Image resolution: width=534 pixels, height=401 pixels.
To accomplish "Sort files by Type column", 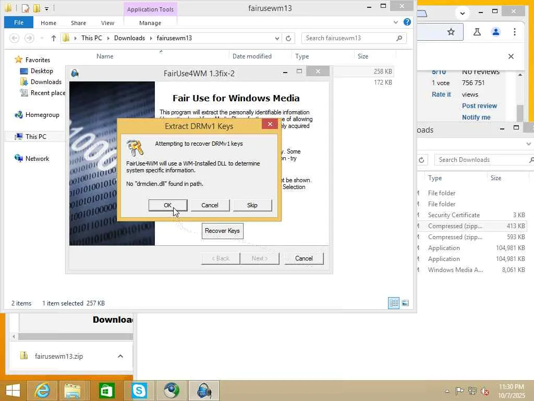I will point(302,56).
